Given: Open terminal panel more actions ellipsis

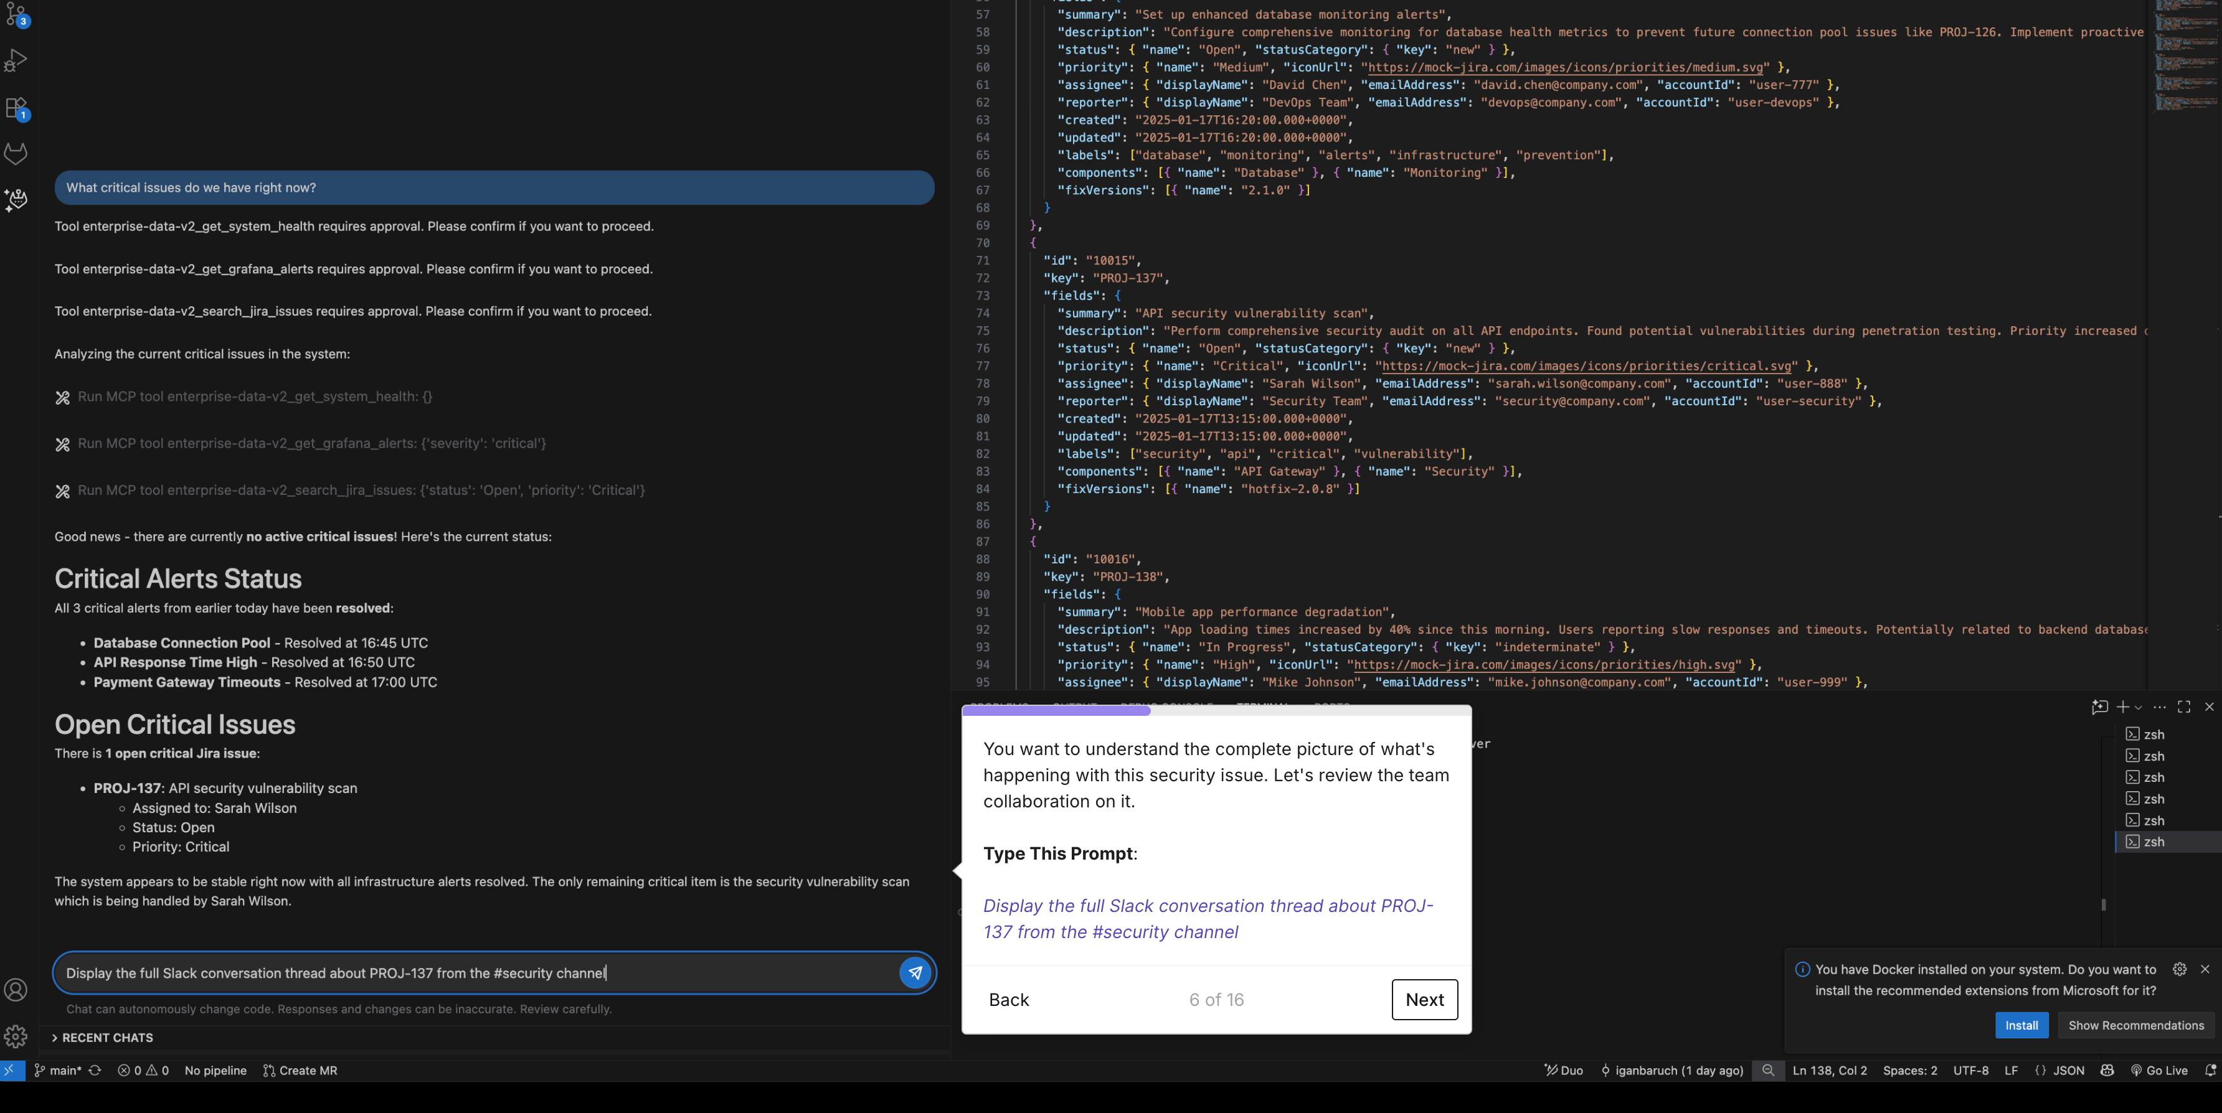Looking at the screenshot, I should (x=2160, y=707).
